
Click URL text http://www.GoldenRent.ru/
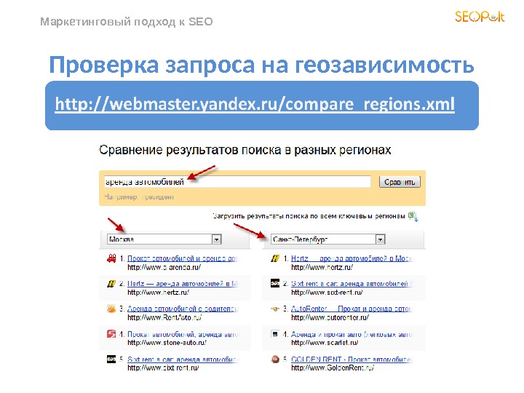point(333,368)
